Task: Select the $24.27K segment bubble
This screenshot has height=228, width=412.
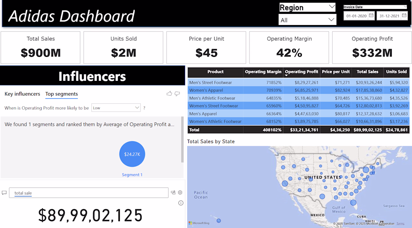Action: coord(132,154)
